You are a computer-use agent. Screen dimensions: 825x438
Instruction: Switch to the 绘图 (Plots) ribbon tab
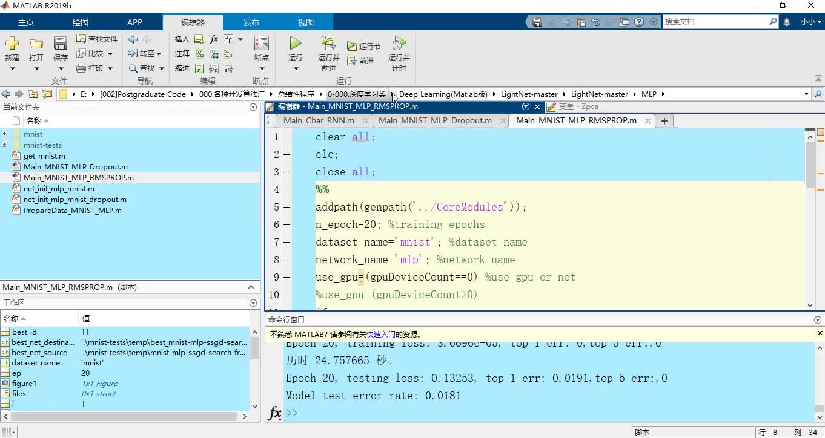(x=80, y=22)
